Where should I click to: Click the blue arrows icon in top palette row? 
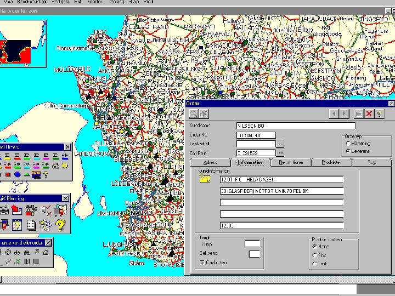[65, 157]
